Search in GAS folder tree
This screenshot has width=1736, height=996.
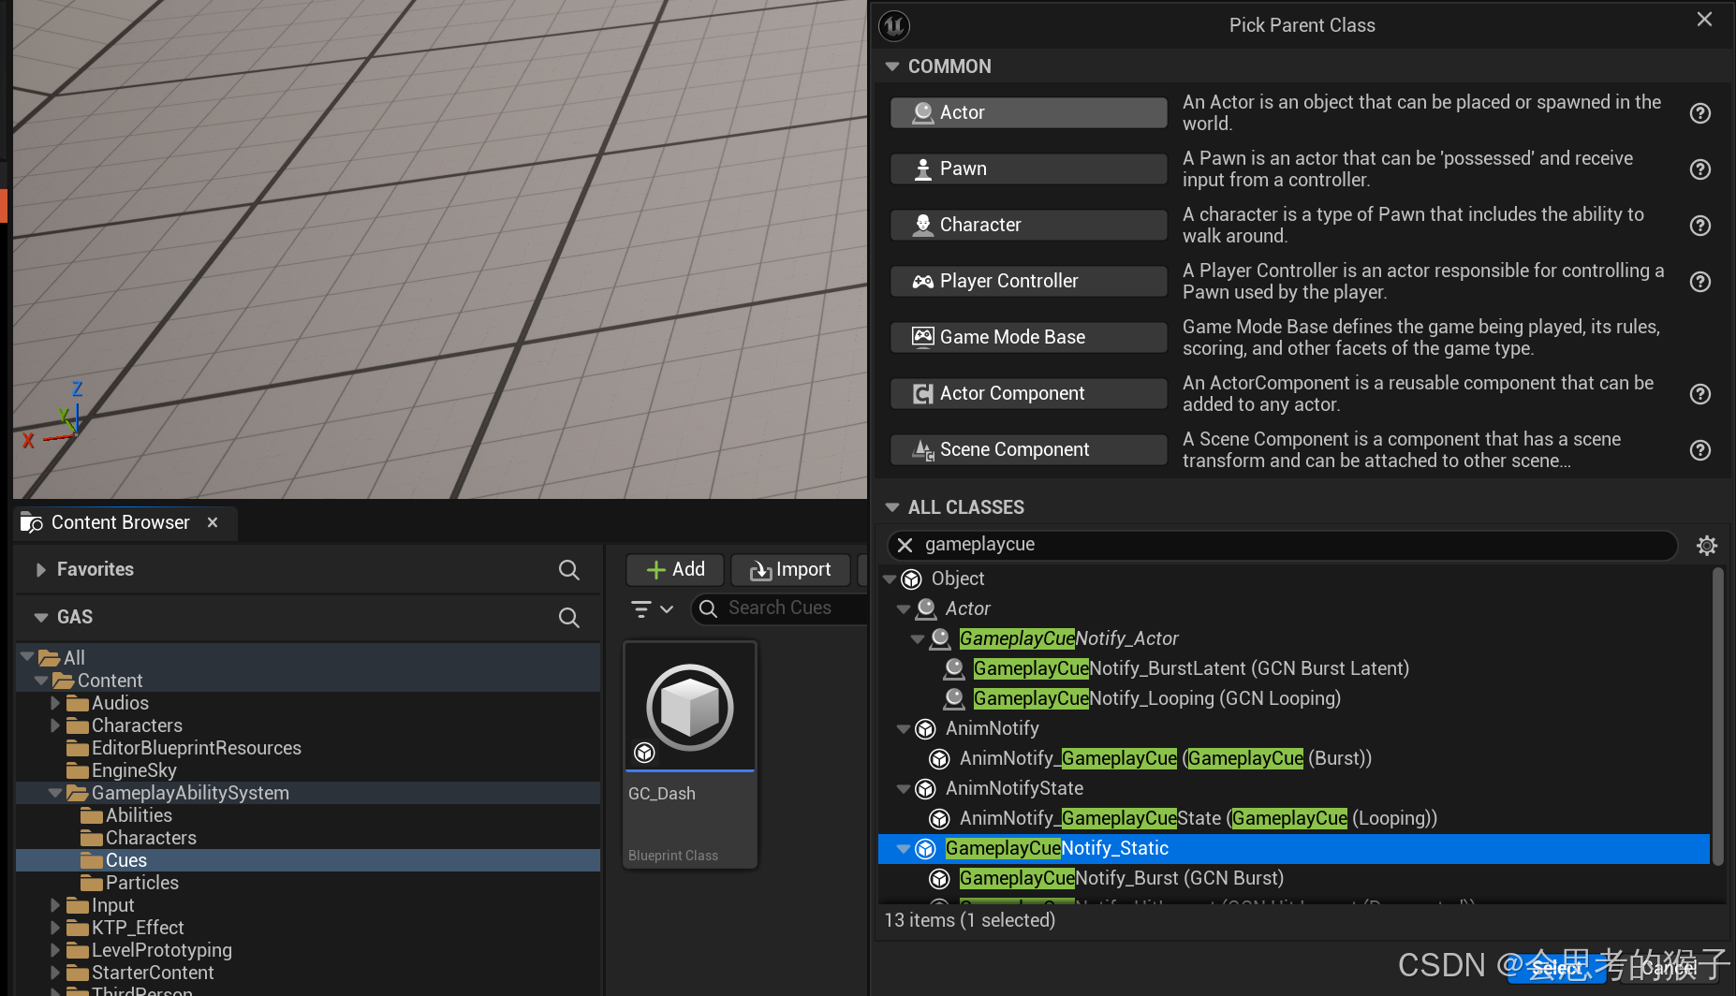click(568, 617)
